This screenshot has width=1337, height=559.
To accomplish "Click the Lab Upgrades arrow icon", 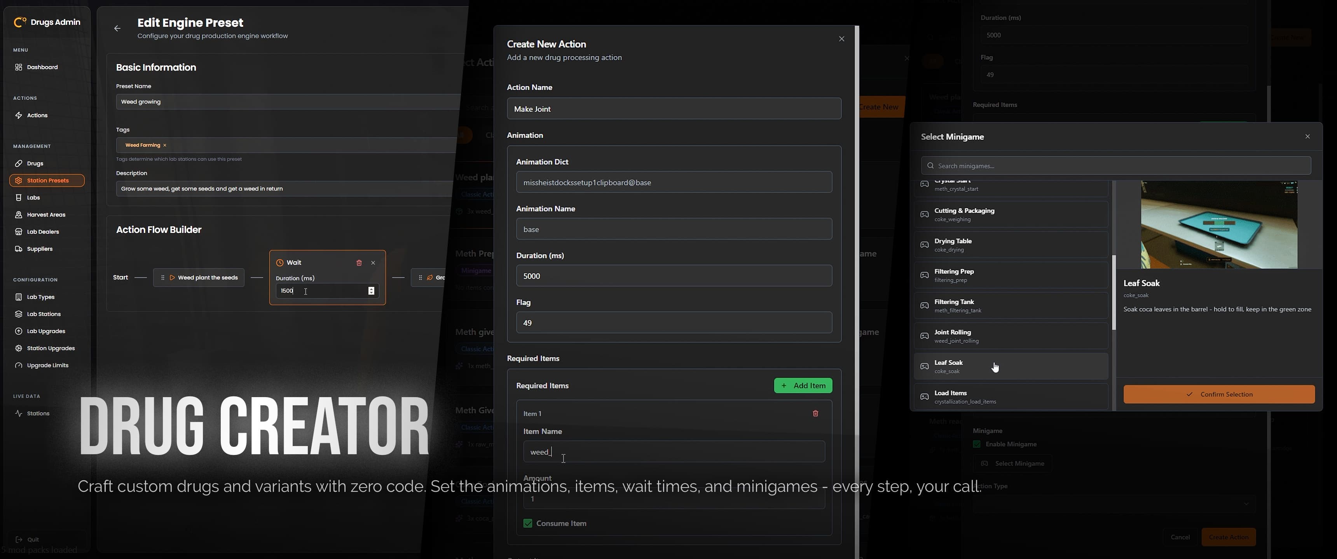I will coord(19,332).
